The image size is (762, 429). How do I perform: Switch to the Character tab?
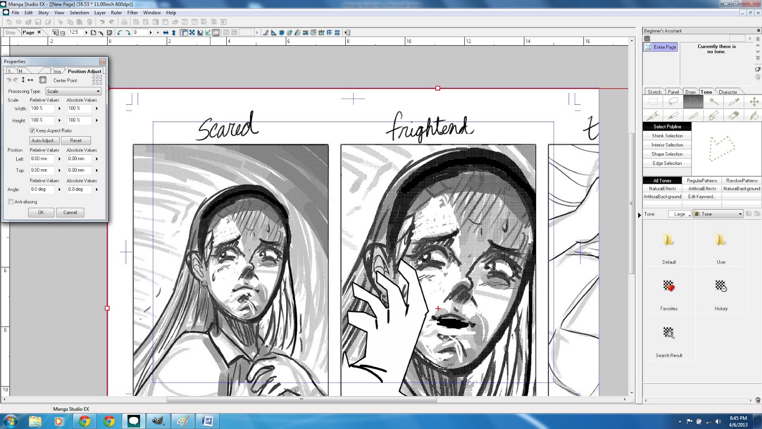[x=728, y=92]
